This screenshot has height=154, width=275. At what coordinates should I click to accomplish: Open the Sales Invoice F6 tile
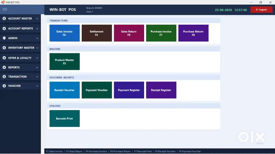(65, 33)
